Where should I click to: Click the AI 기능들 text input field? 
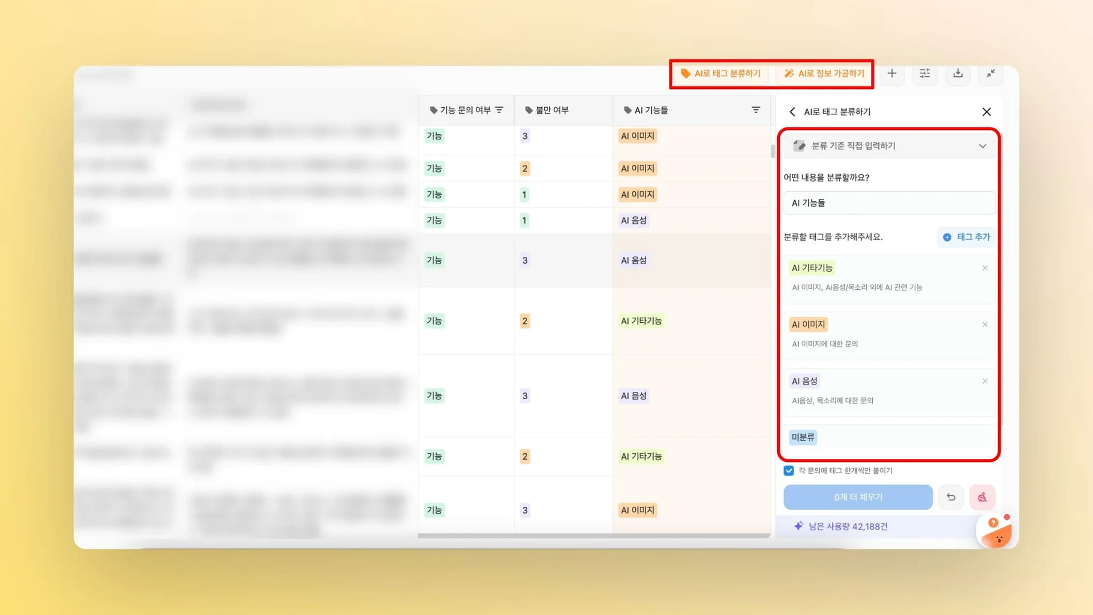889,203
